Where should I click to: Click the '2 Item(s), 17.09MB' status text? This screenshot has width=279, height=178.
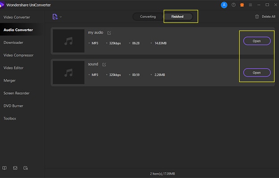pos(162,174)
